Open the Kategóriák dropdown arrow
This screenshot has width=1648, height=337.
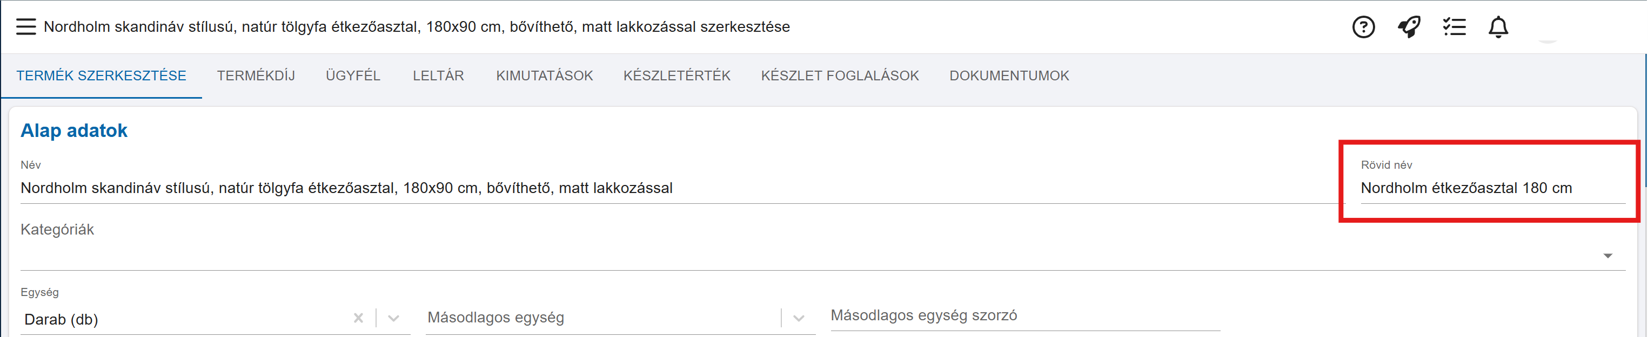1607,256
